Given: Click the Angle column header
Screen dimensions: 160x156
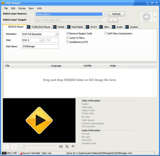Looking at the screenshot, I should click(x=117, y=66).
